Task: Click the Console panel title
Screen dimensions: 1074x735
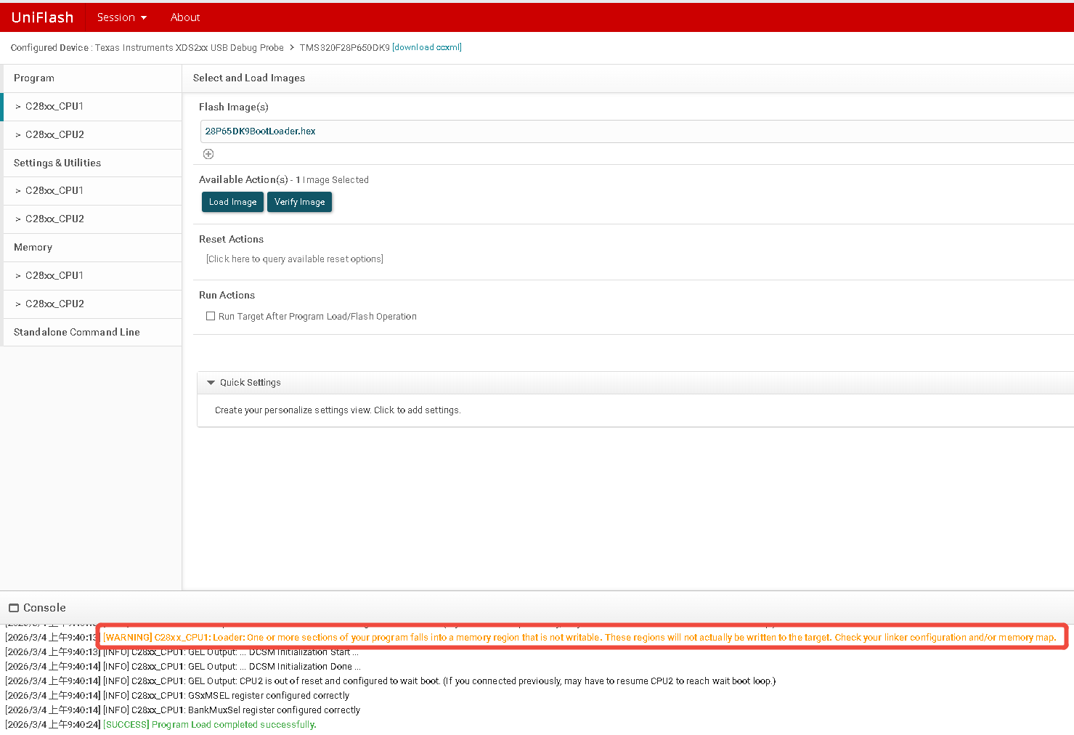Action: click(44, 608)
